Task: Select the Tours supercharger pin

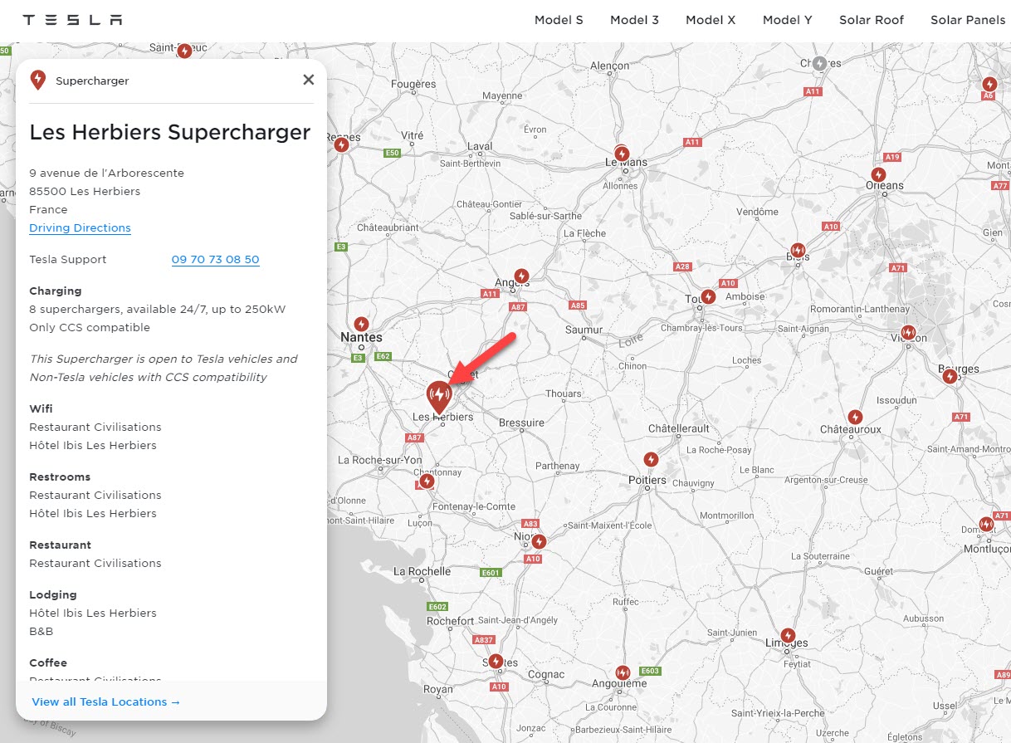Action: coord(708,296)
